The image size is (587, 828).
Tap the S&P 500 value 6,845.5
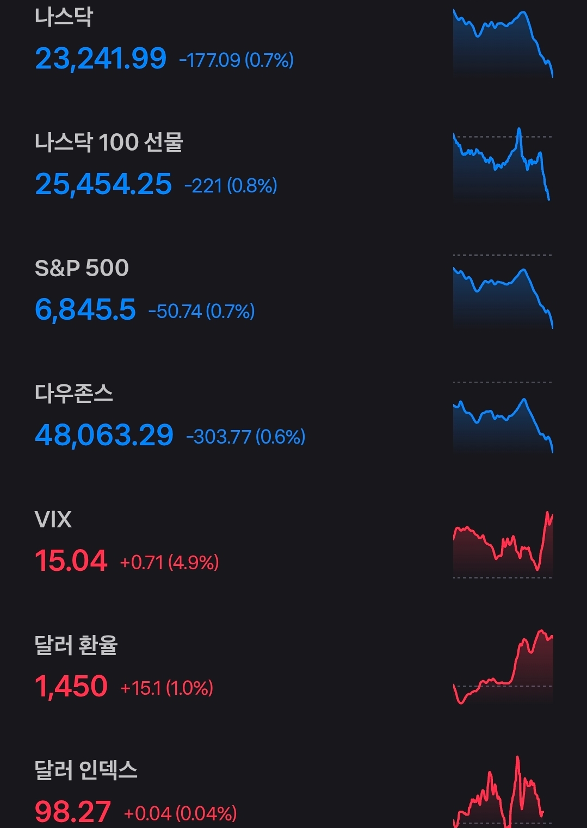click(85, 310)
